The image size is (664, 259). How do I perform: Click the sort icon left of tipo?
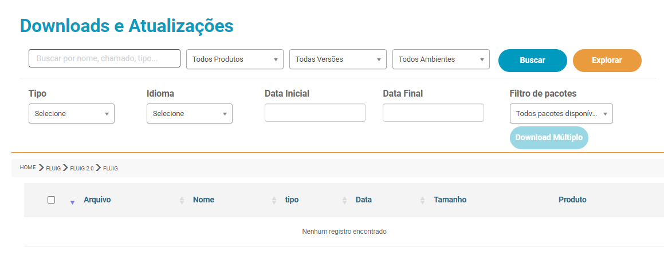[x=274, y=200]
